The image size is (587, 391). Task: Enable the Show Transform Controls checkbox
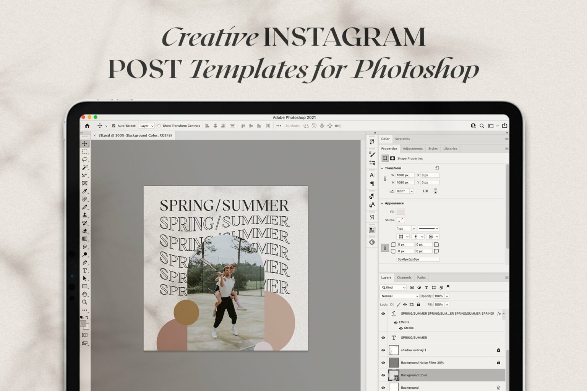[x=159, y=126]
